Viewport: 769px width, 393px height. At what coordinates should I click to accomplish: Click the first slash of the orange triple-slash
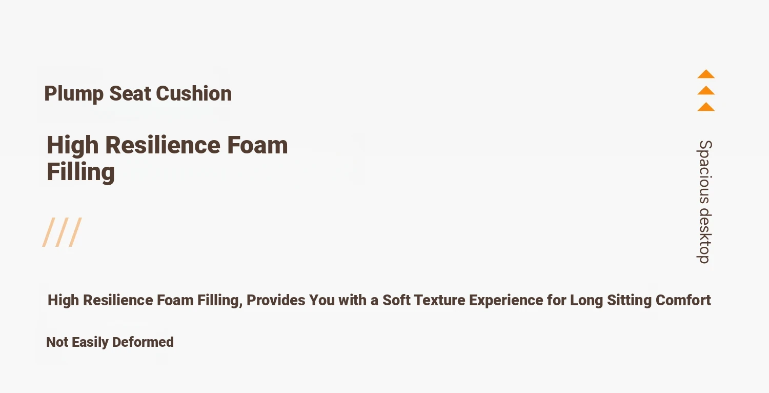coord(49,232)
